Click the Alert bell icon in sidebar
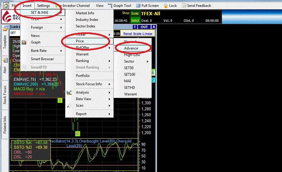282x172 pixels. pyautogui.click(x=5, y=60)
